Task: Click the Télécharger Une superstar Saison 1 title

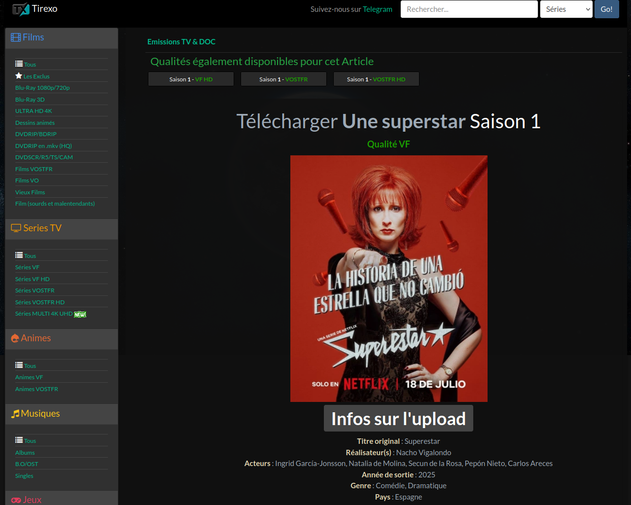Action: point(388,121)
